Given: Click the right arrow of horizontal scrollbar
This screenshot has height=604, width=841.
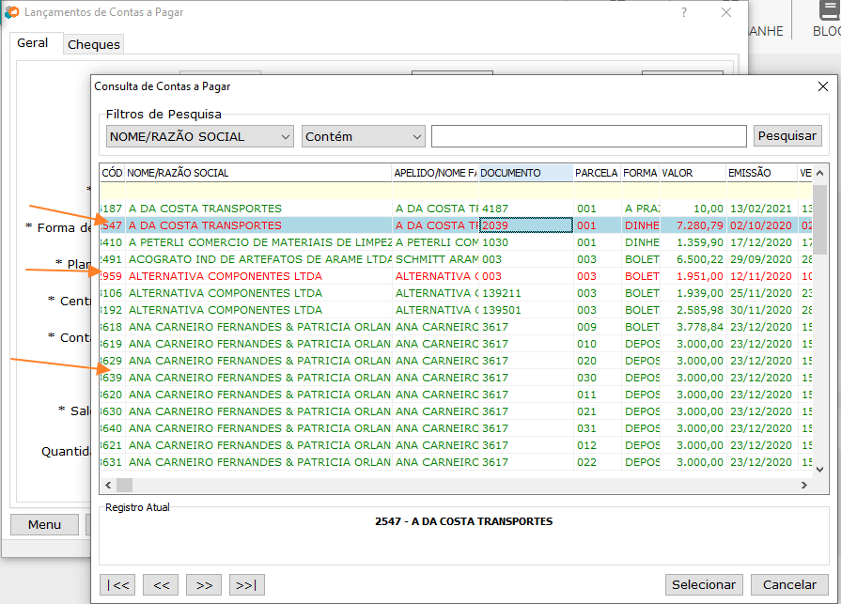Looking at the screenshot, I should (803, 485).
